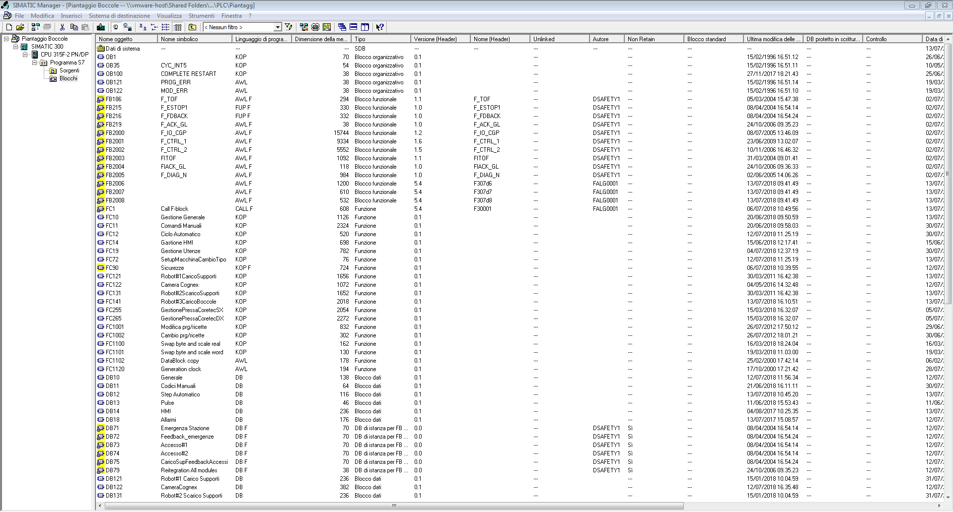Select the DB71 Emergenza Stazione block icon
This screenshot has height=512, width=953.
point(101,428)
